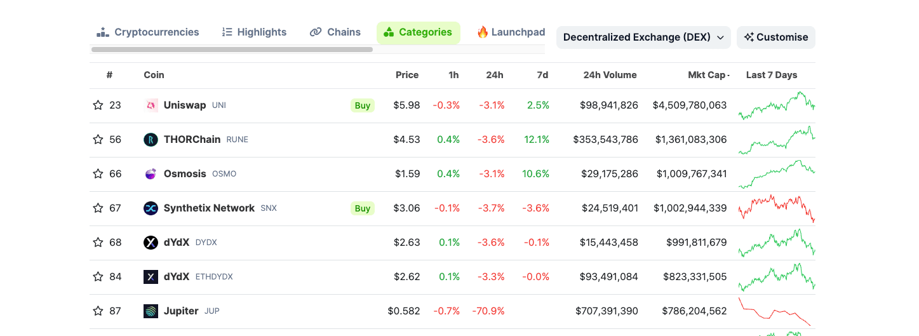
Task: Click the Categories green shapes icon
Action: pyautogui.click(x=389, y=32)
